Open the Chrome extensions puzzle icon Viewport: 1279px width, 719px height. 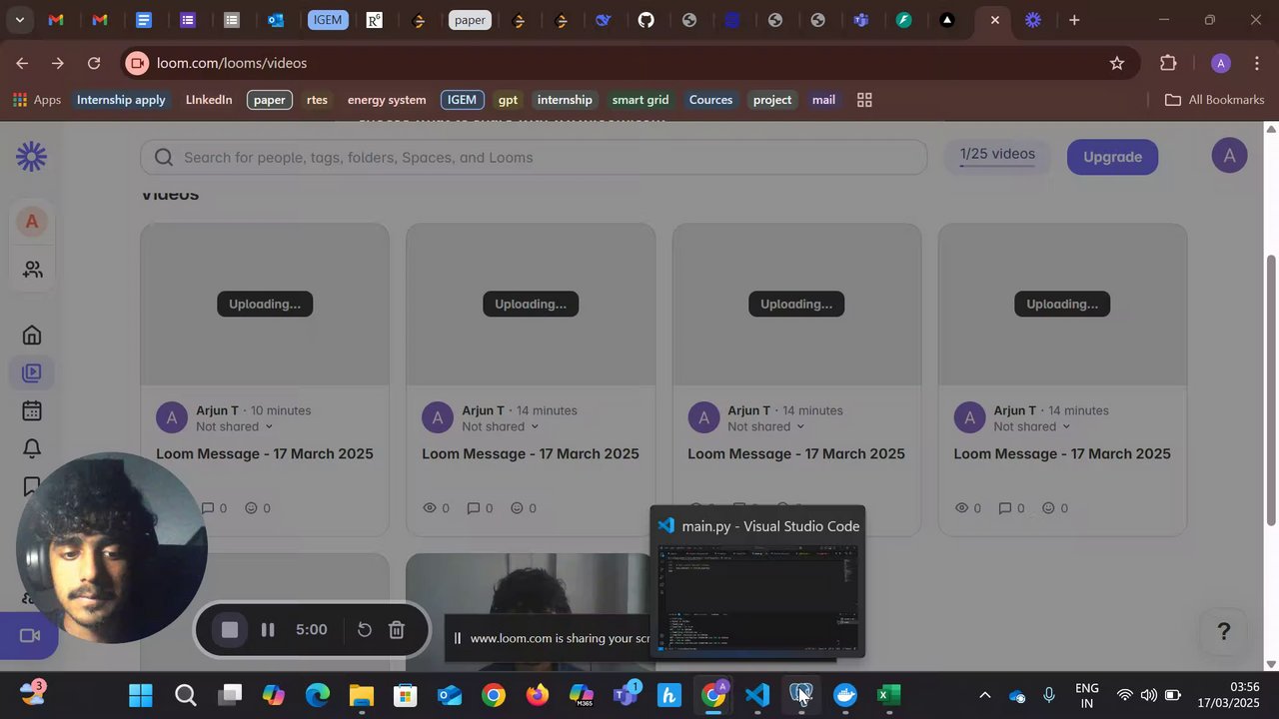coord(1168,63)
